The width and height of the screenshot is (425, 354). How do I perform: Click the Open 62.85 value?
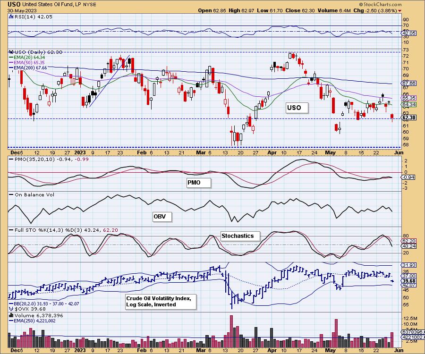pos(212,10)
